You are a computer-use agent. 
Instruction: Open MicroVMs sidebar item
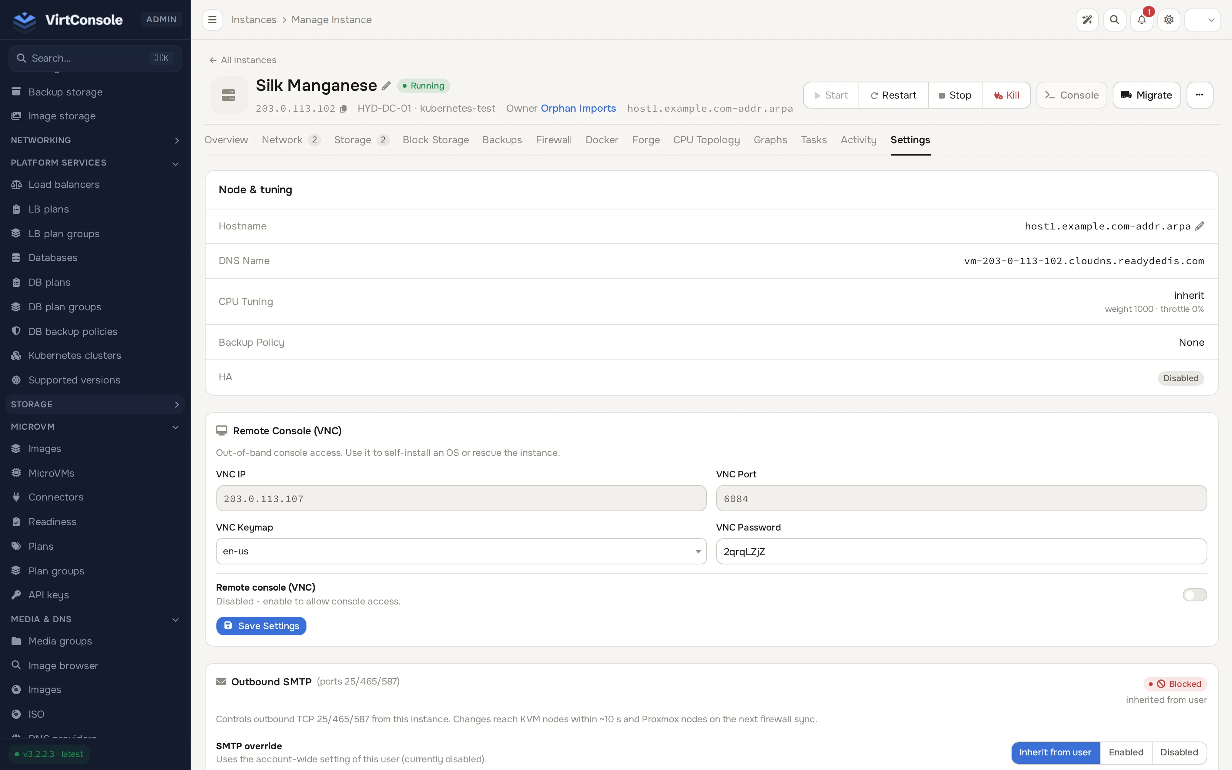pyautogui.click(x=51, y=473)
